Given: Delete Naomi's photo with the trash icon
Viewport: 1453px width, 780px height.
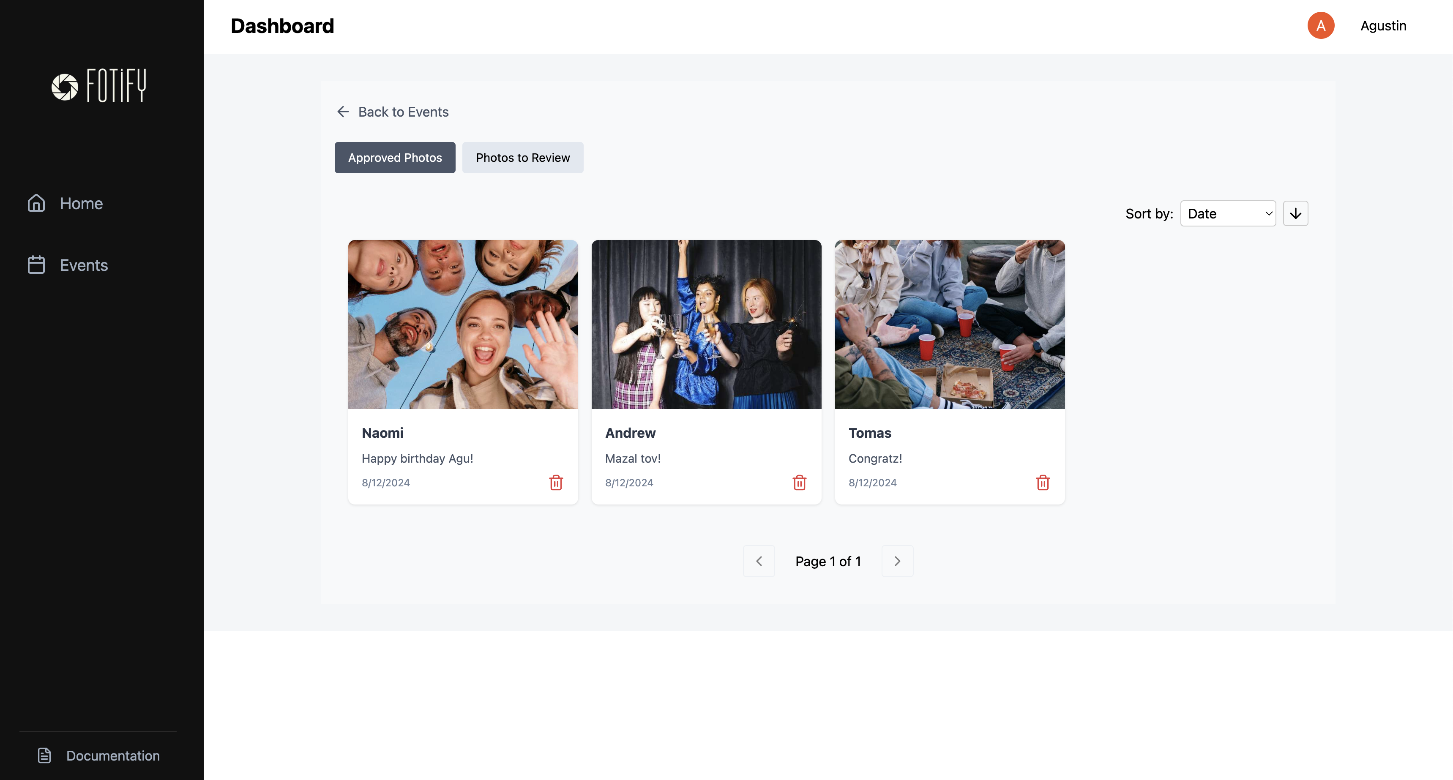Looking at the screenshot, I should click(x=556, y=482).
